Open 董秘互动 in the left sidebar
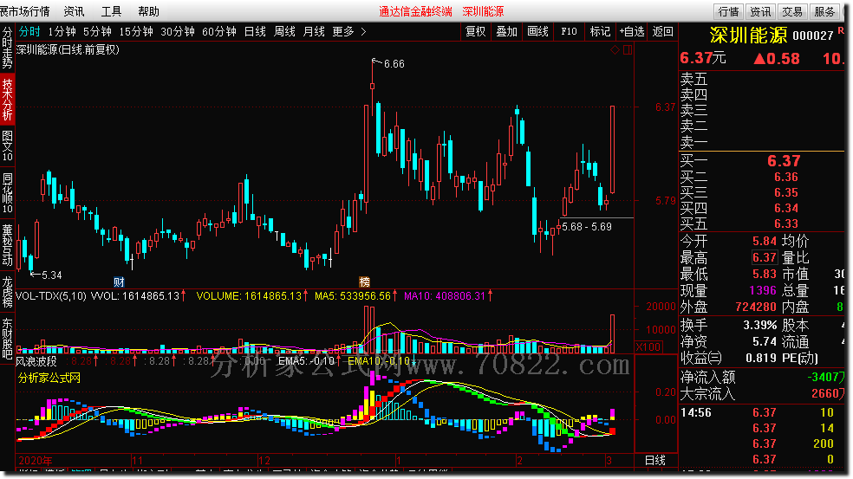Screen dimensions: 853x479 7,244
